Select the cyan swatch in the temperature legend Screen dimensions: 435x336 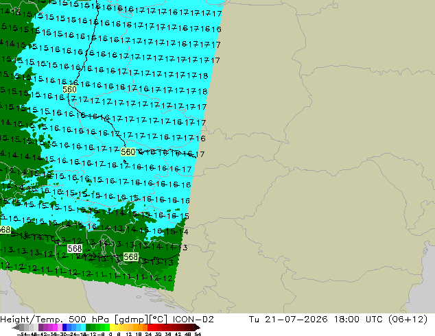83,327
